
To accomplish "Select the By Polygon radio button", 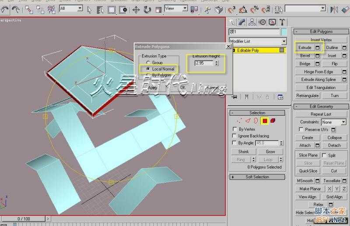I will point(148,74).
